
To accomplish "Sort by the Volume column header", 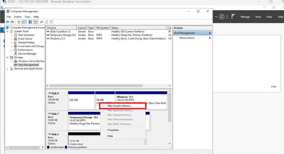I will 61,28.
